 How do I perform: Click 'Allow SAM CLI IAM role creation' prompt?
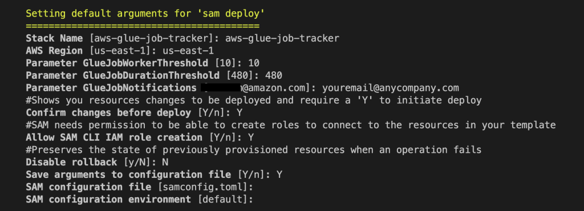tap(114, 137)
